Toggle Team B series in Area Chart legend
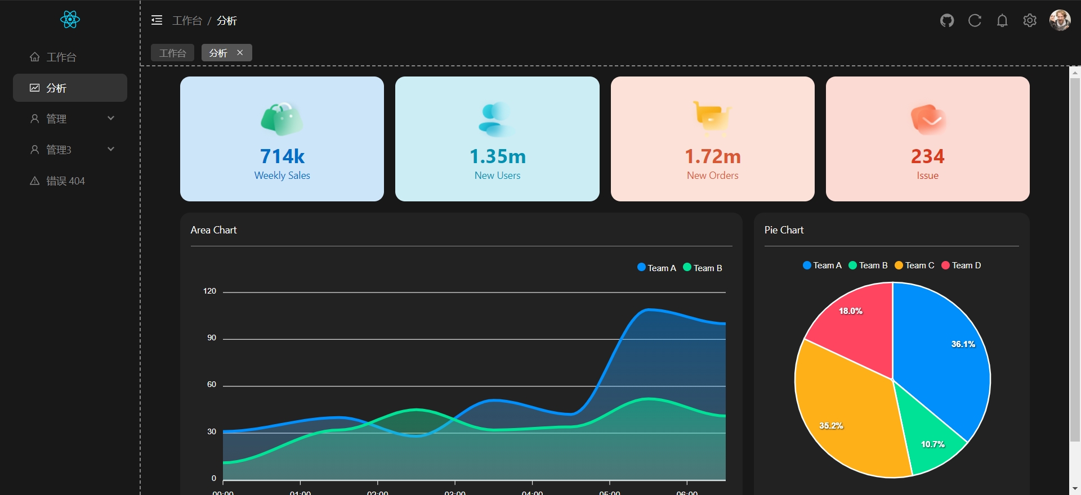This screenshot has width=1081, height=495. click(x=703, y=268)
